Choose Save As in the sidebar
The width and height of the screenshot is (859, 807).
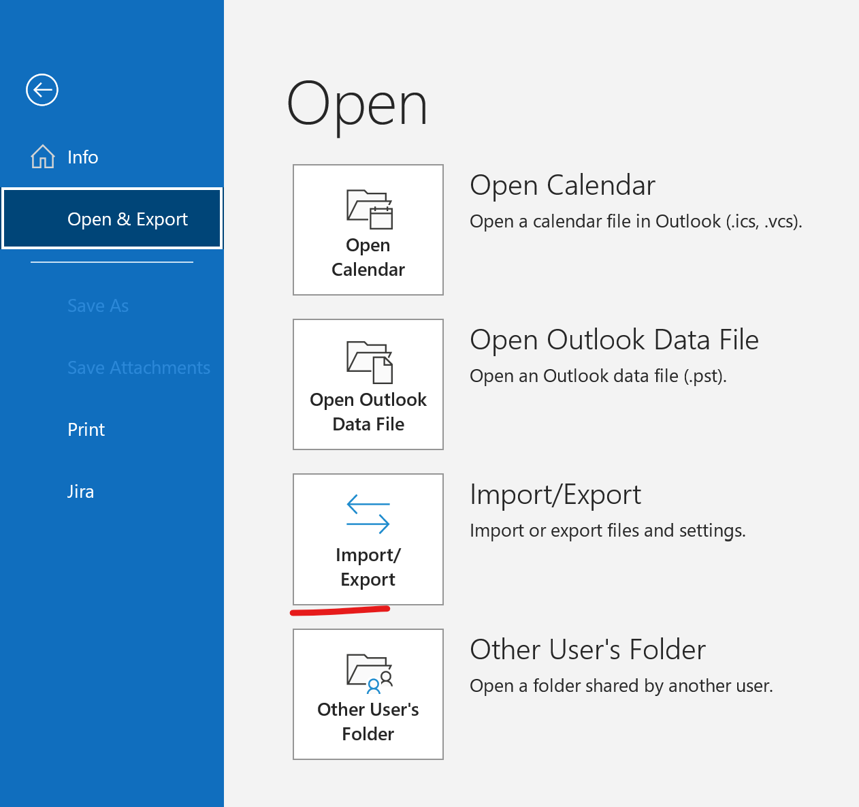coord(98,306)
